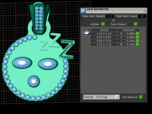Select the beaded Z shape on pendant
Viewport: 152px width, 114px height.
(x=67, y=49)
